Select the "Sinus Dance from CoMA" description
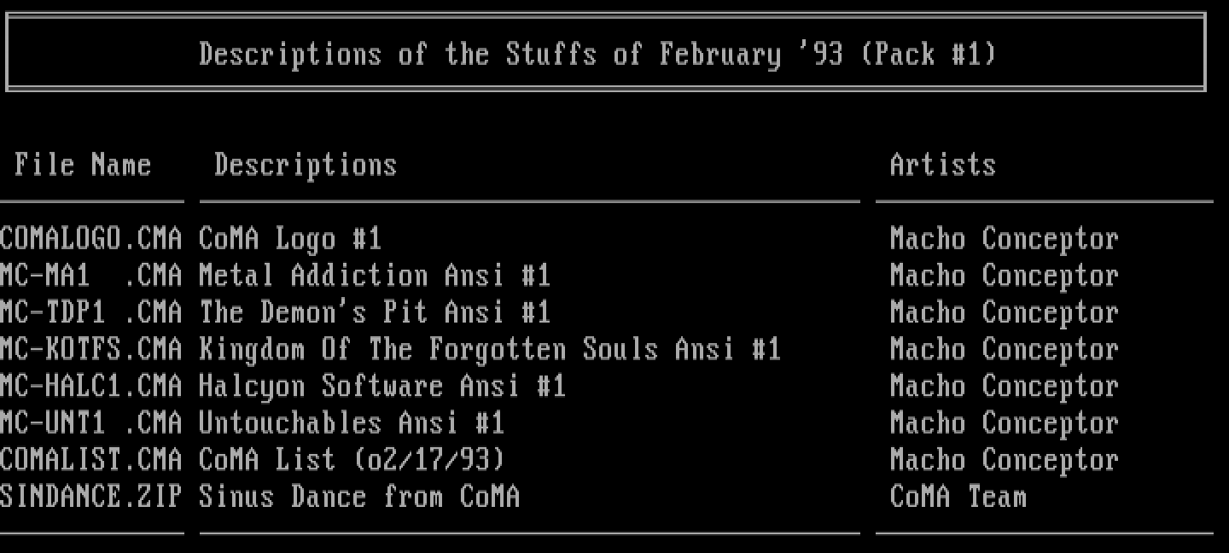The height and width of the screenshot is (553, 1229). point(358,497)
